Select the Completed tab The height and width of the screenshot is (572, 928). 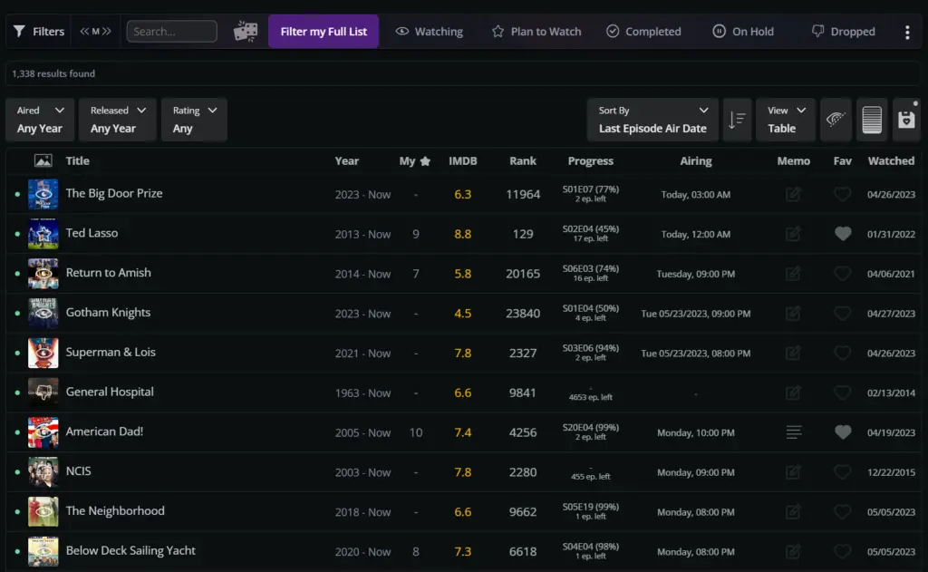click(644, 32)
